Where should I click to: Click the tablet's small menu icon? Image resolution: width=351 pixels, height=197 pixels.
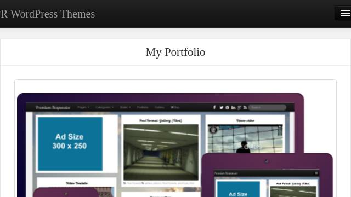316,173
